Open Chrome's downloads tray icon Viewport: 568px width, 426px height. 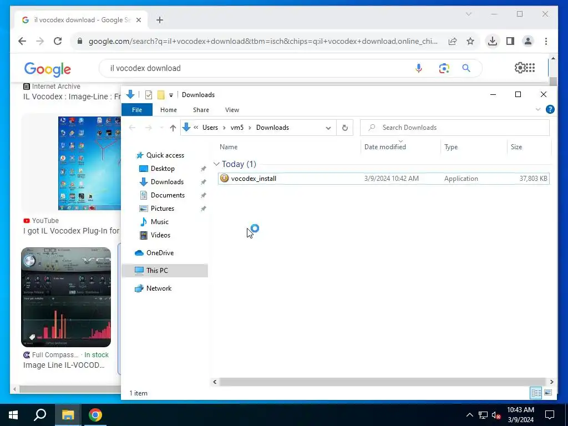click(x=493, y=41)
